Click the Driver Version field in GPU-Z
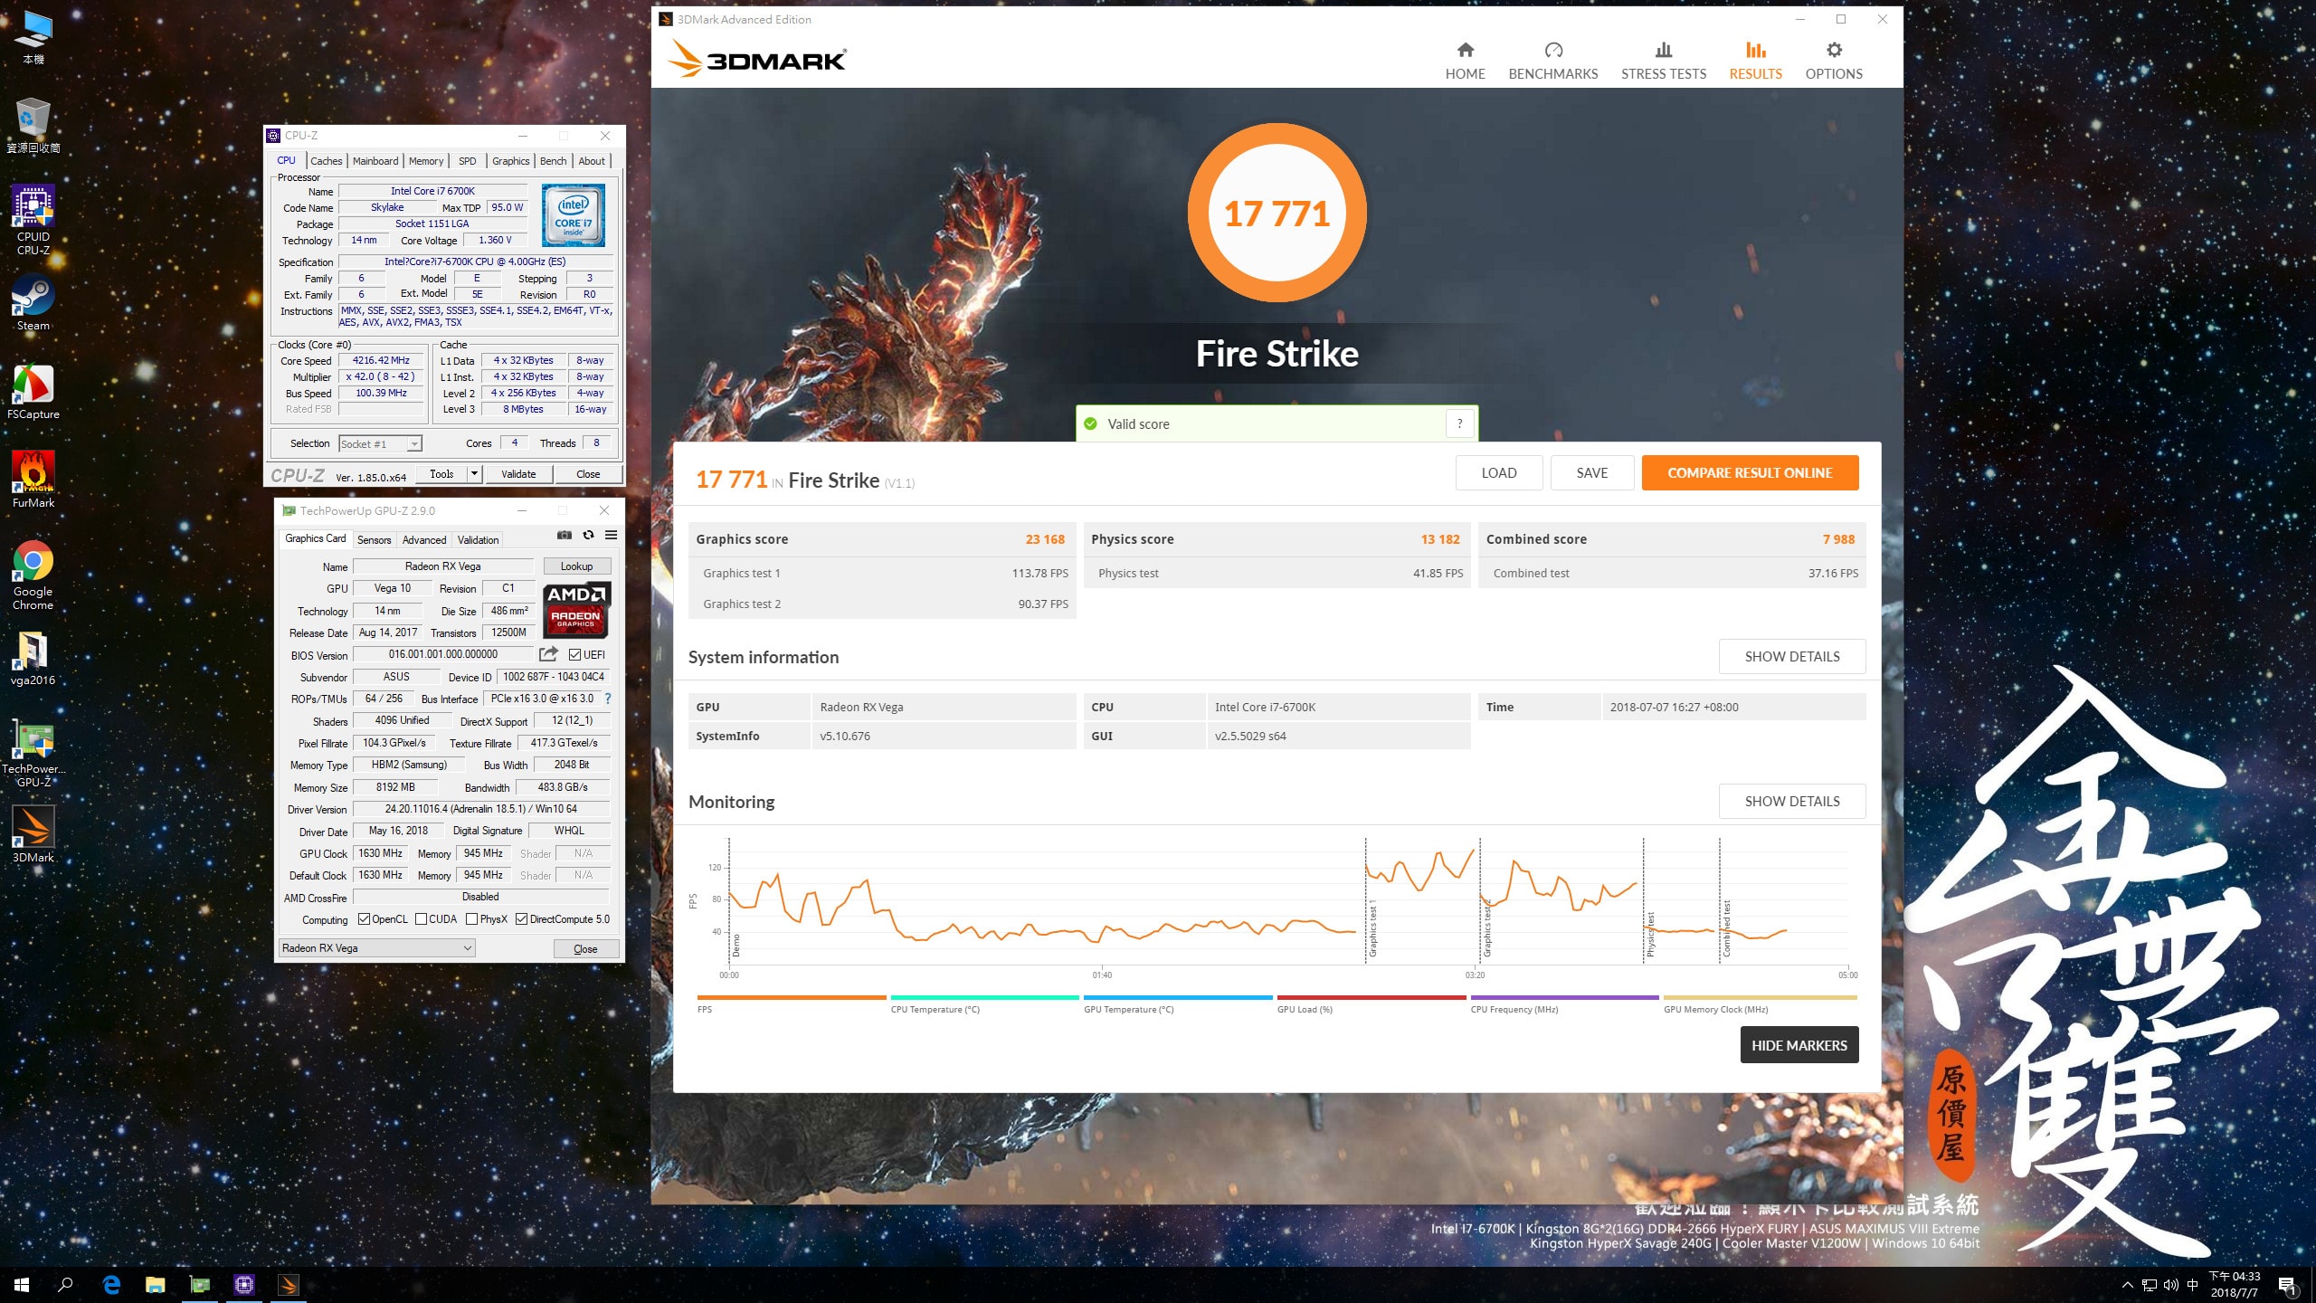The image size is (2316, 1303). 480,809
